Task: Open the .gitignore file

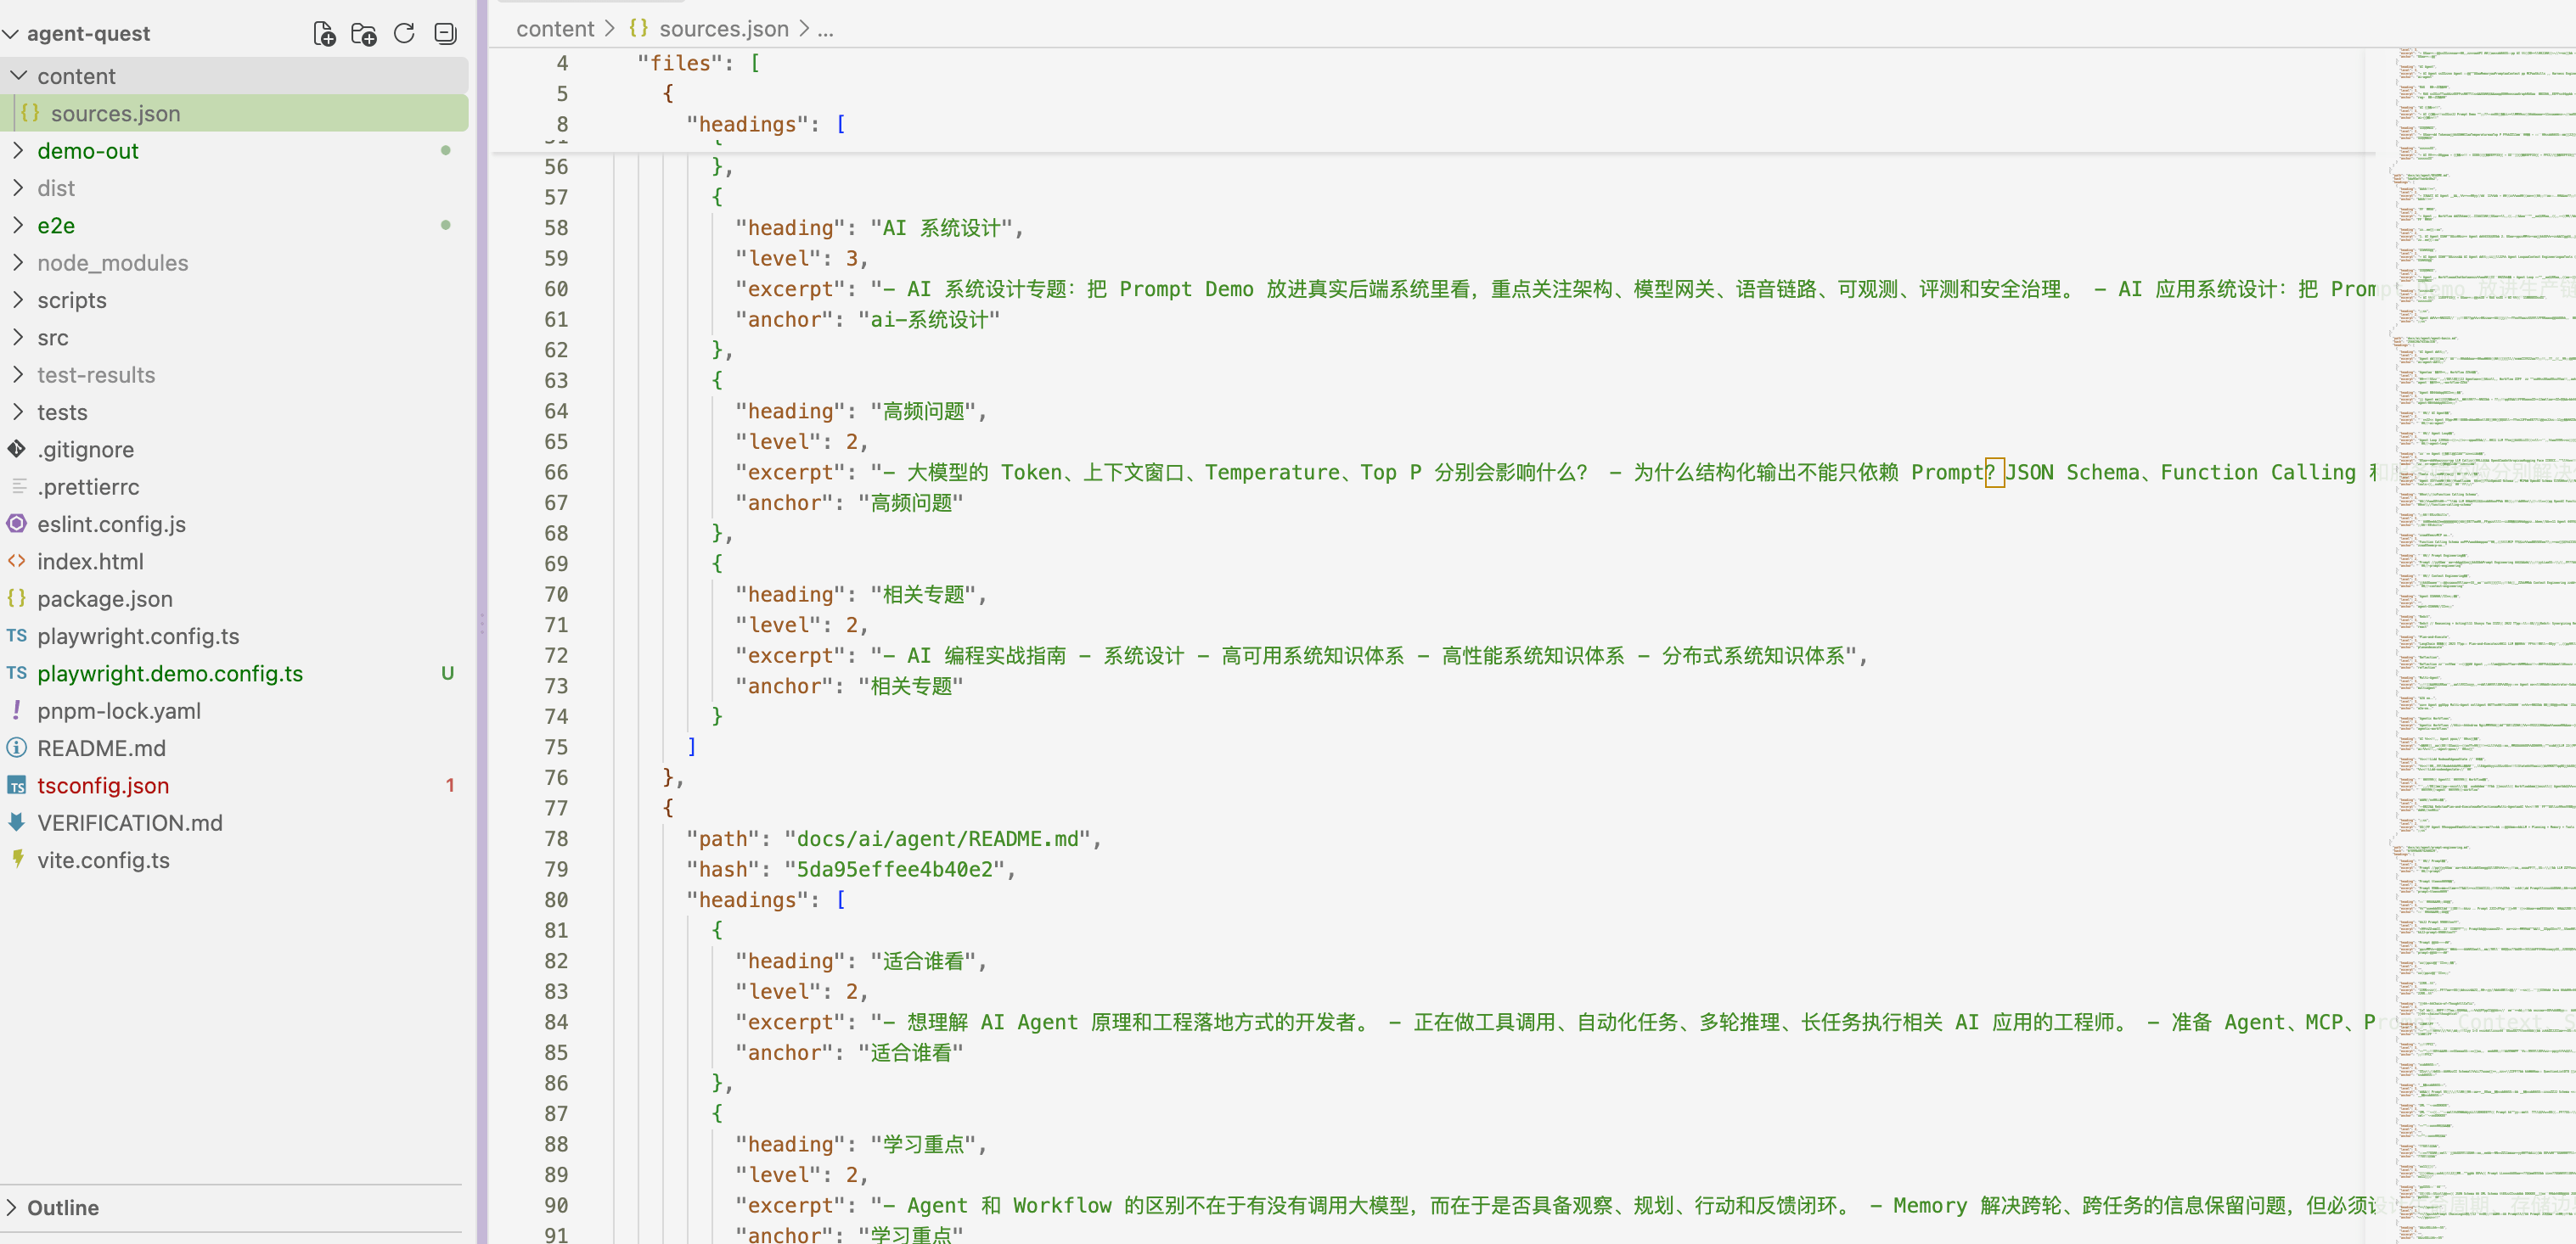Action: pyautogui.click(x=234, y=449)
